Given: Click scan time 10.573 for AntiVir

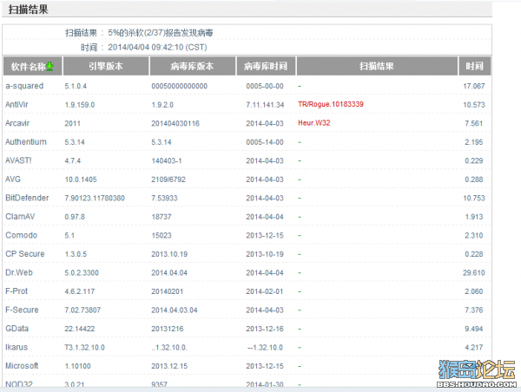Looking at the screenshot, I should (474, 105).
